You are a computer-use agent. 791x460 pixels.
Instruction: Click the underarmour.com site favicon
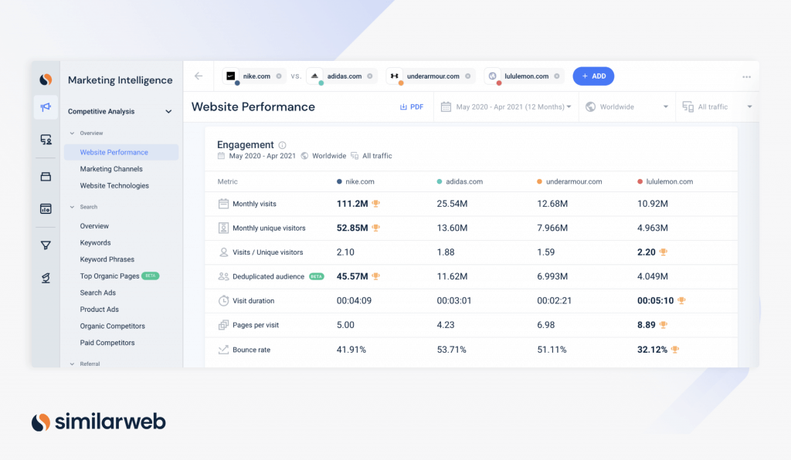(x=395, y=76)
